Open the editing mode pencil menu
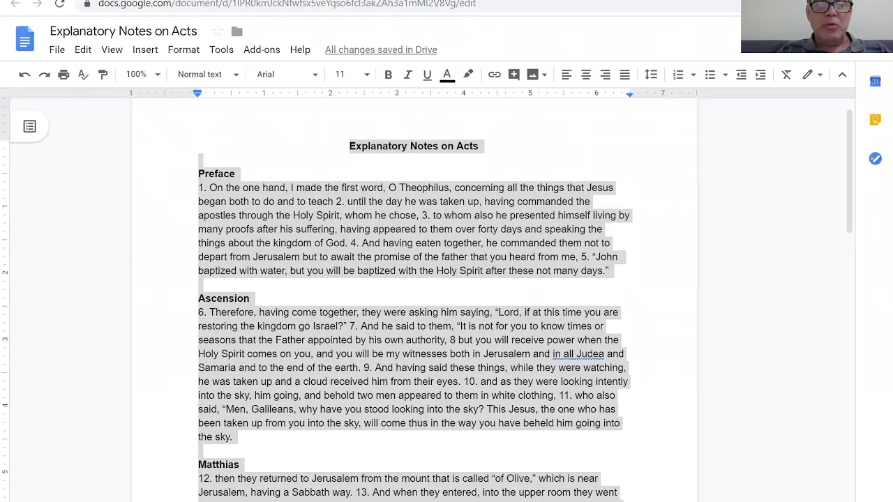The image size is (893, 502). click(813, 75)
